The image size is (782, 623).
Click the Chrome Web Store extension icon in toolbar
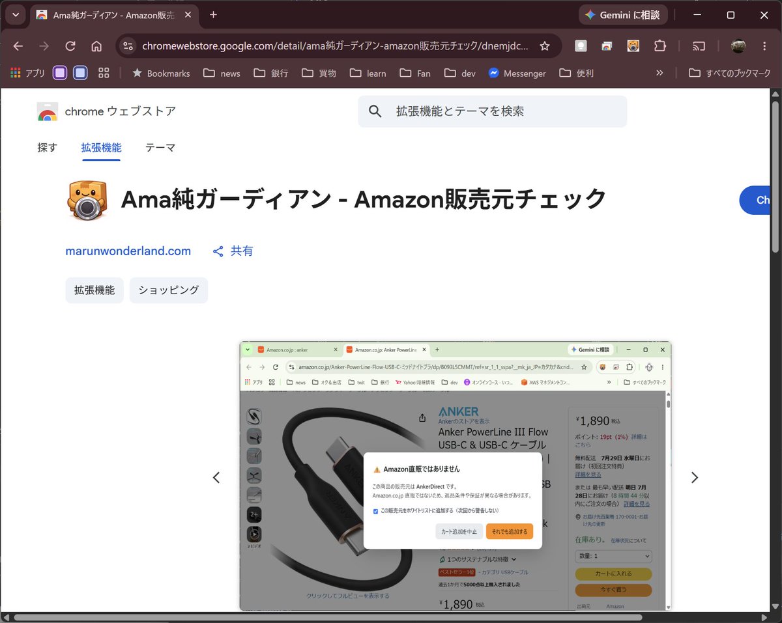click(x=607, y=46)
